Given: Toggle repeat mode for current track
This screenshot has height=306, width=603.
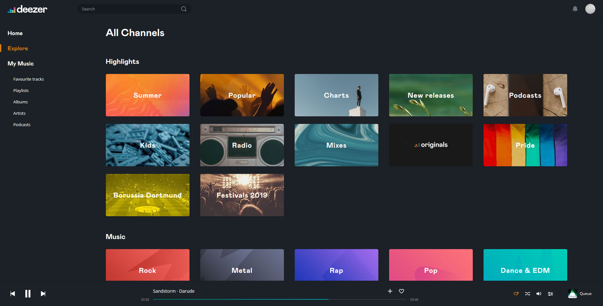Looking at the screenshot, I should pyautogui.click(x=516, y=294).
